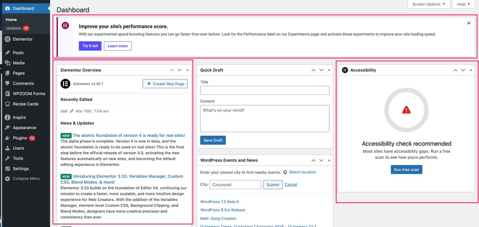
Task: Click Elementor logo beside version v3.35.7
Action: [x=65, y=84]
